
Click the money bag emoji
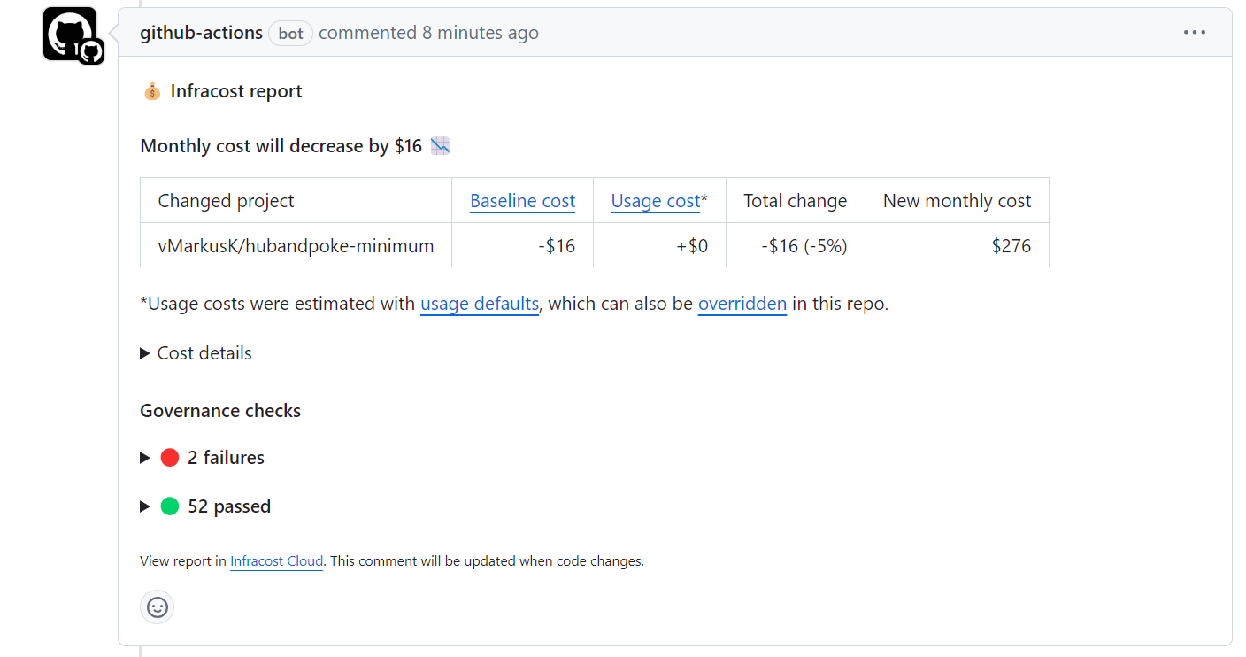pos(152,91)
